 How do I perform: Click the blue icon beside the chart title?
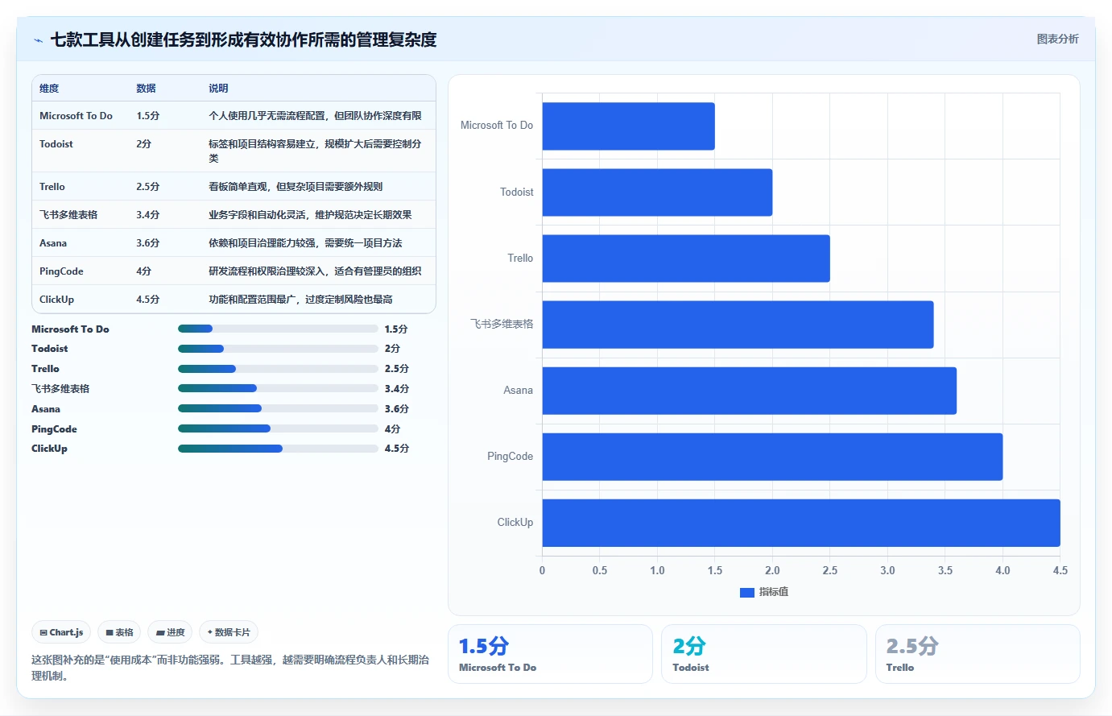(x=38, y=40)
